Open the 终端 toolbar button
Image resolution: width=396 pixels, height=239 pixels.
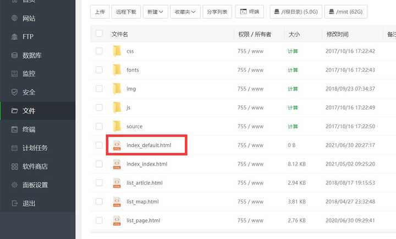pyautogui.click(x=250, y=12)
